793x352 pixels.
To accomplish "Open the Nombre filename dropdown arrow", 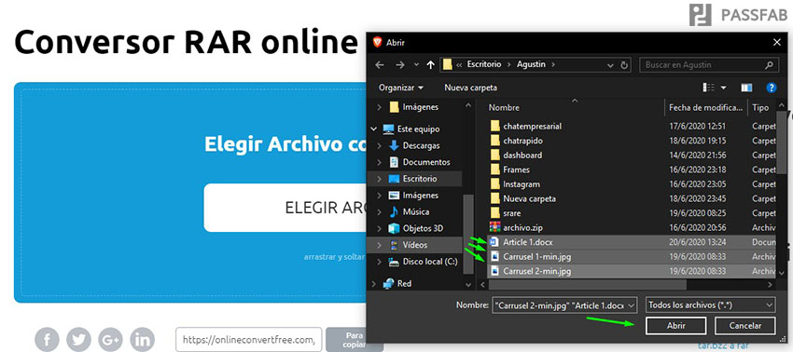I will point(632,305).
